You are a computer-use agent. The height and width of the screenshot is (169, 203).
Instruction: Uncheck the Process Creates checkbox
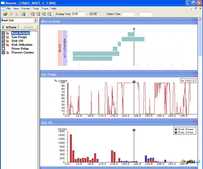(x=3, y=53)
